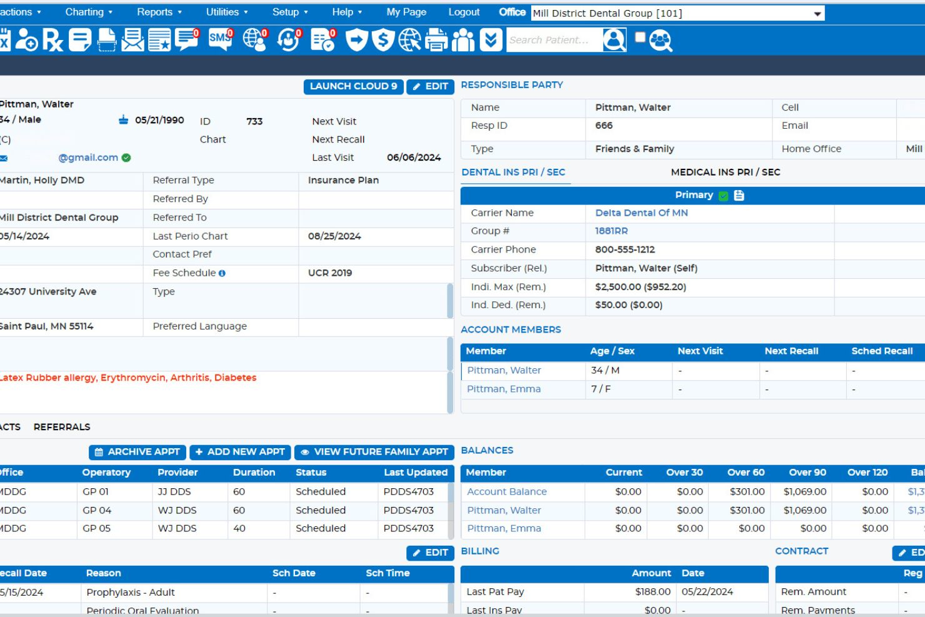This screenshot has width=925, height=617.
Task: Open Pittman, Emma in Account Members
Action: (x=504, y=389)
